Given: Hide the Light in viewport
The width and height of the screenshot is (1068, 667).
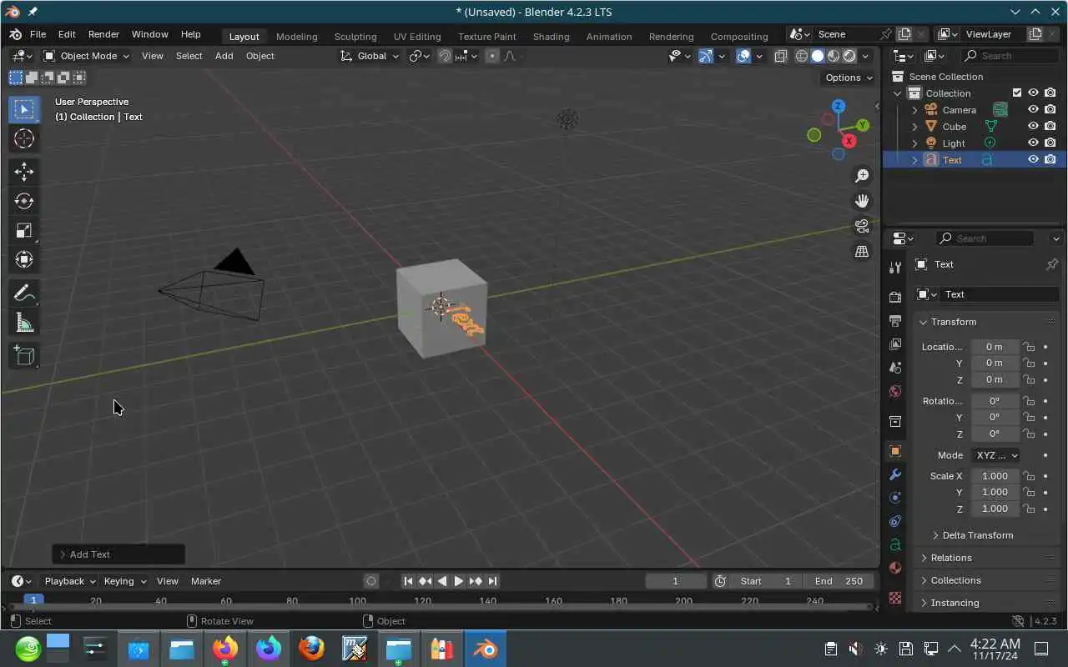Looking at the screenshot, I should click(x=1033, y=143).
